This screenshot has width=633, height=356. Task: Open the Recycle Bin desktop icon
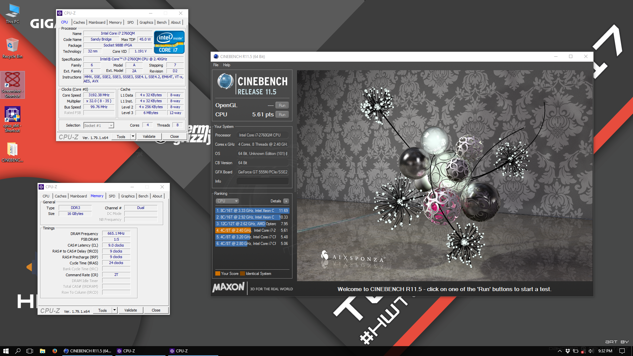click(13, 48)
